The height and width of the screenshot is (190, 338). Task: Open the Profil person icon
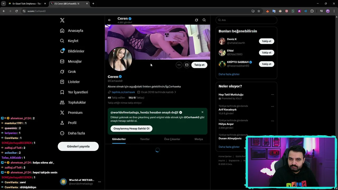point(62,123)
